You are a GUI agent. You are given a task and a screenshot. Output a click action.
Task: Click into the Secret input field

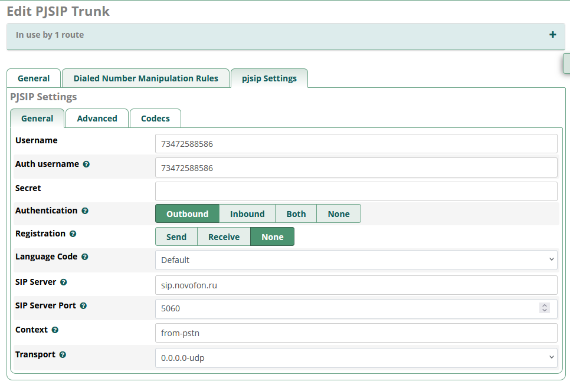point(356,191)
